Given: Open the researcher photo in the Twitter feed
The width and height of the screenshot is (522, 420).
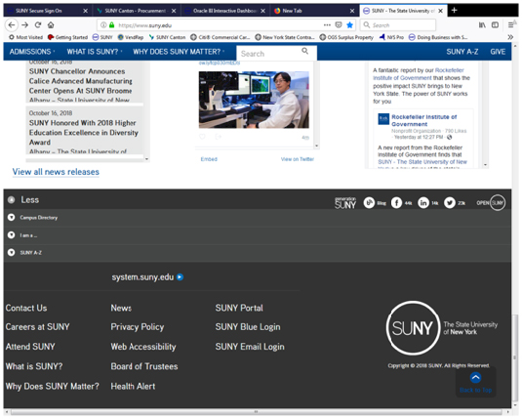Looking at the screenshot, I should (254, 100).
